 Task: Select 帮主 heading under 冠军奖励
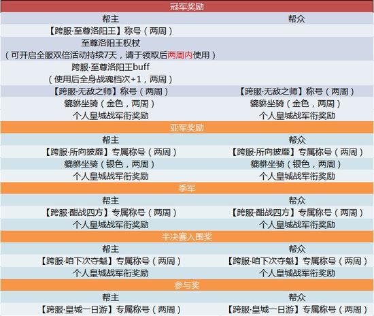click(x=110, y=18)
